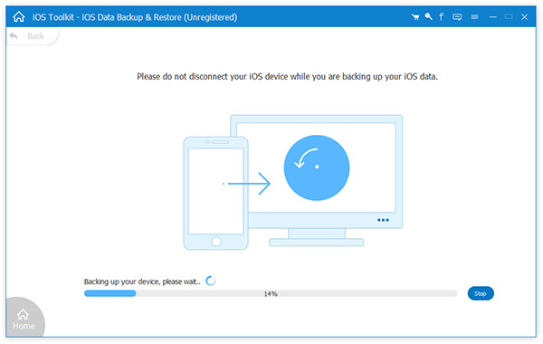543x344 pixels.
Task: Open the Facebook icon in title bar
Action: (442, 16)
